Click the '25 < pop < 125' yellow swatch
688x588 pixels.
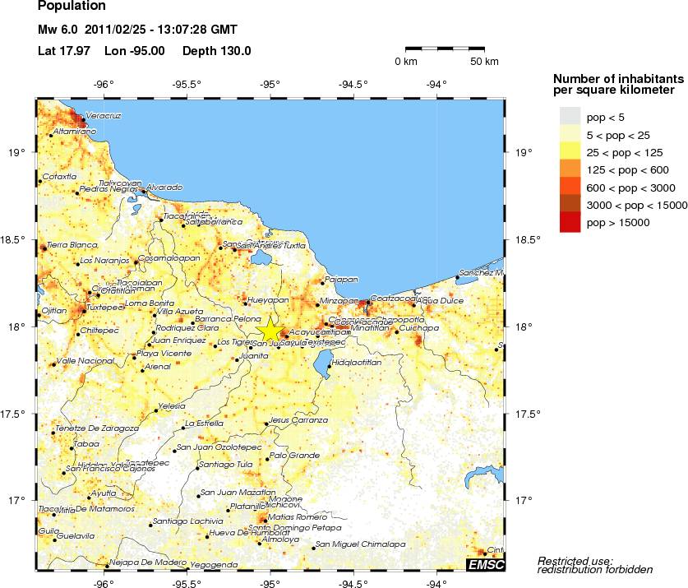(x=570, y=151)
